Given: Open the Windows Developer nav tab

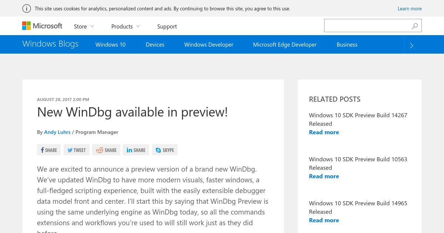Looking at the screenshot, I should point(209,44).
